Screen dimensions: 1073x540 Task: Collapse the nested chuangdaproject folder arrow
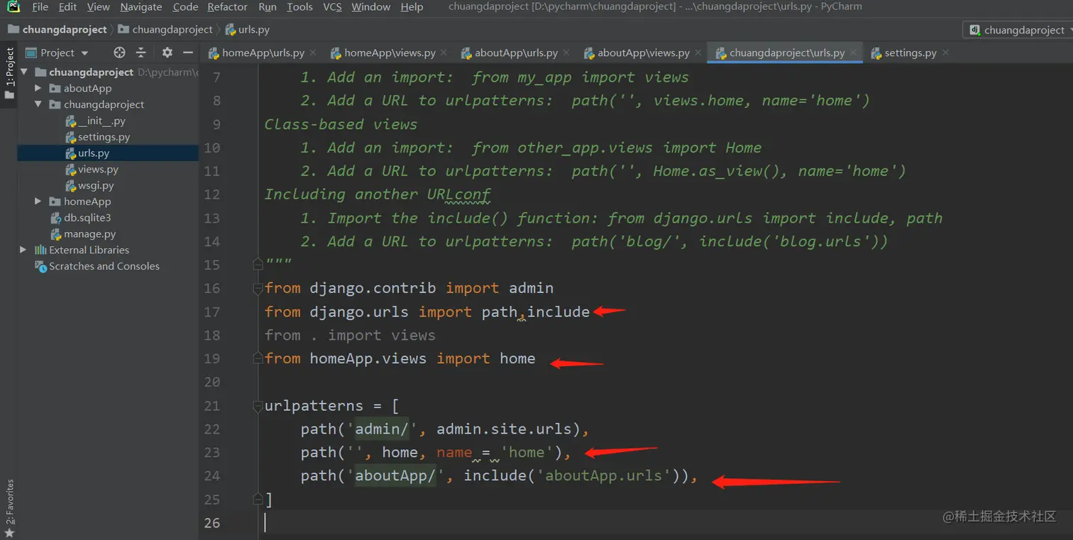pyautogui.click(x=38, y=104)
